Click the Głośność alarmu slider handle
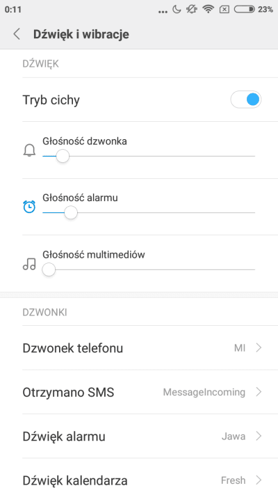The width and height of the screenshot is (278, 495). tap(71, 213)
